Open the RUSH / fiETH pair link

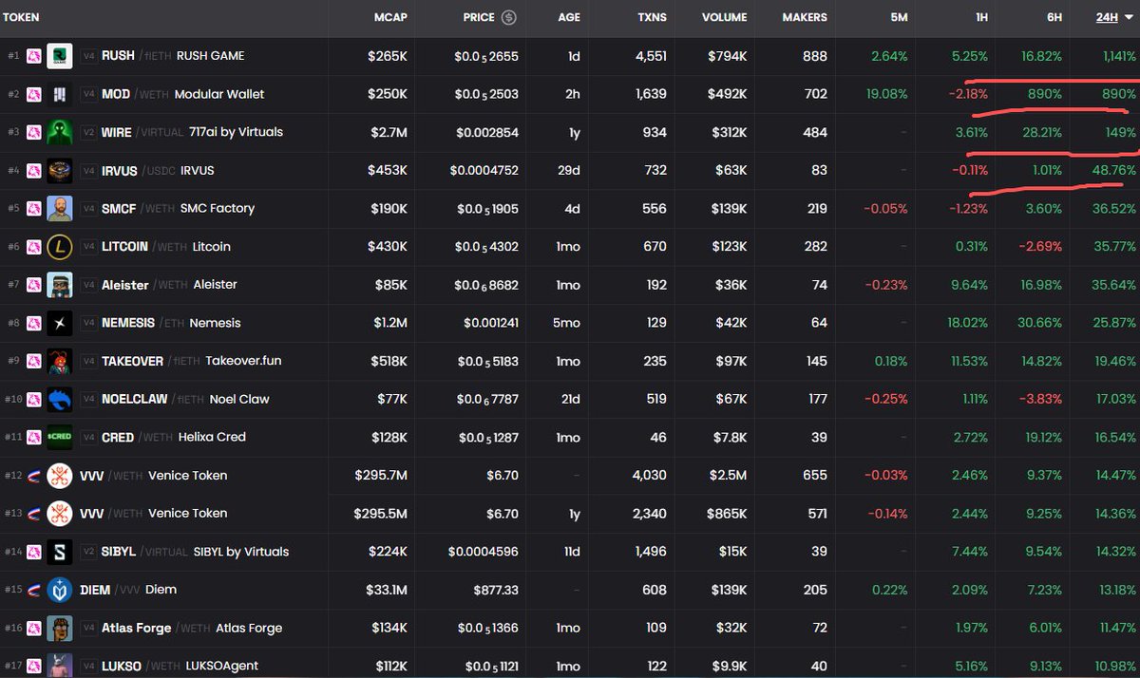[x=137, y=56]
